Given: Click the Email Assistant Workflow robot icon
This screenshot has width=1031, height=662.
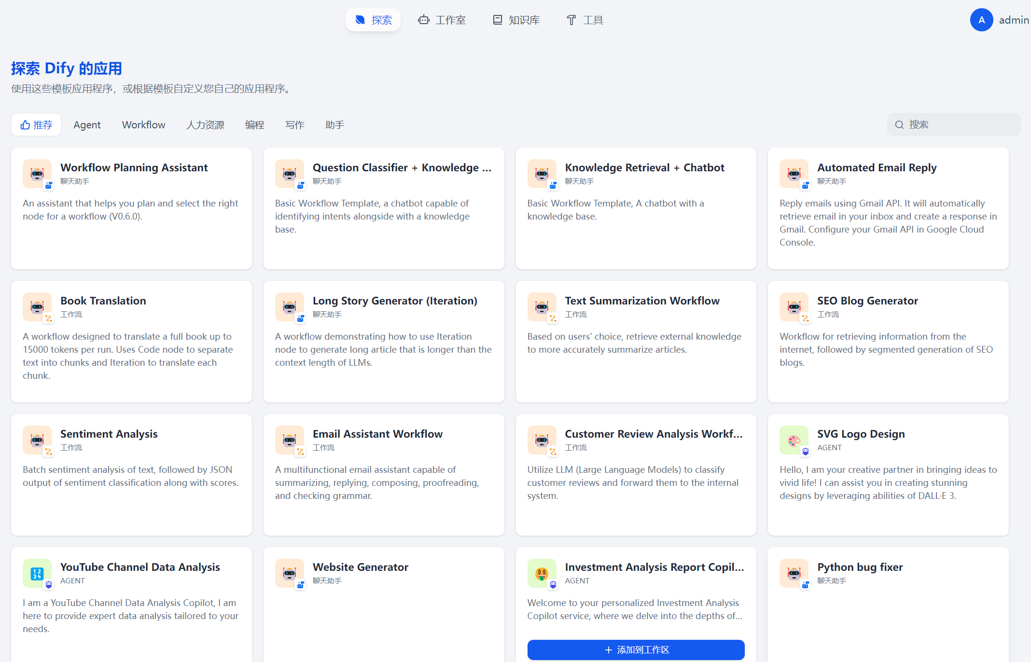Looking at the screenshot, I should tap(290, 440).
